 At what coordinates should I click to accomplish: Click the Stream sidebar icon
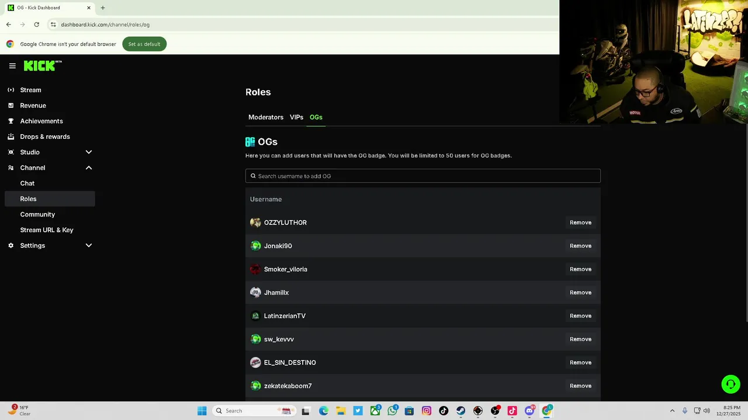[x=11, y=90]
